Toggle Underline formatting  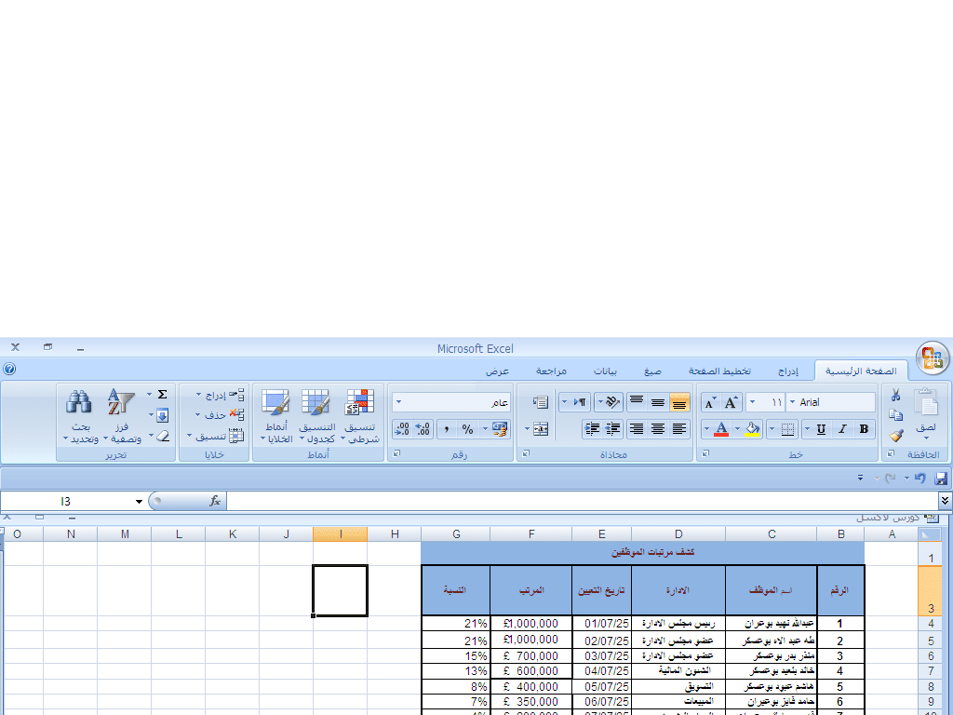821,429
